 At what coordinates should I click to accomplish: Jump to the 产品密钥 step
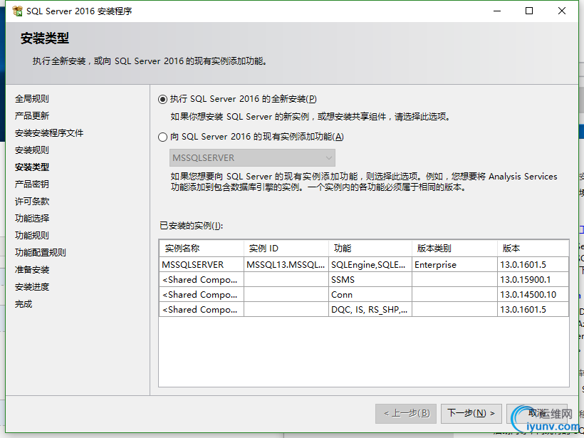[x=31, y=184]
